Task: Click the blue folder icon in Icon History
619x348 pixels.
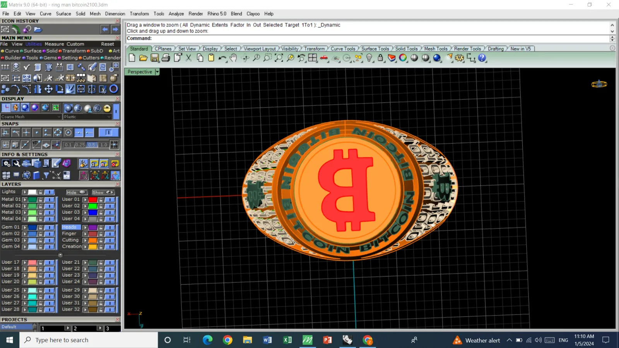Action: 38,29
